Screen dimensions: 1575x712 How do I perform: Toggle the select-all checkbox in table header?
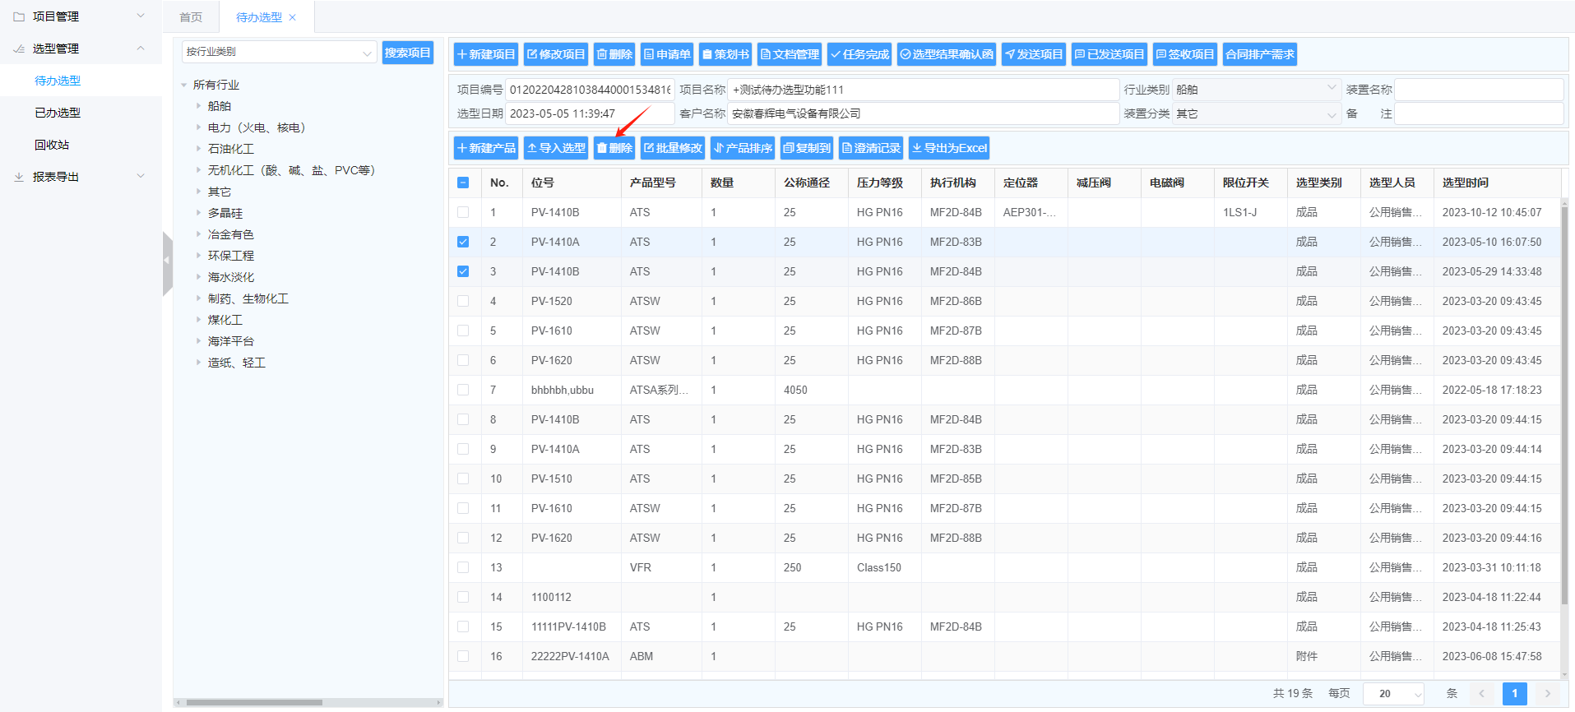[x=463, y=183]
